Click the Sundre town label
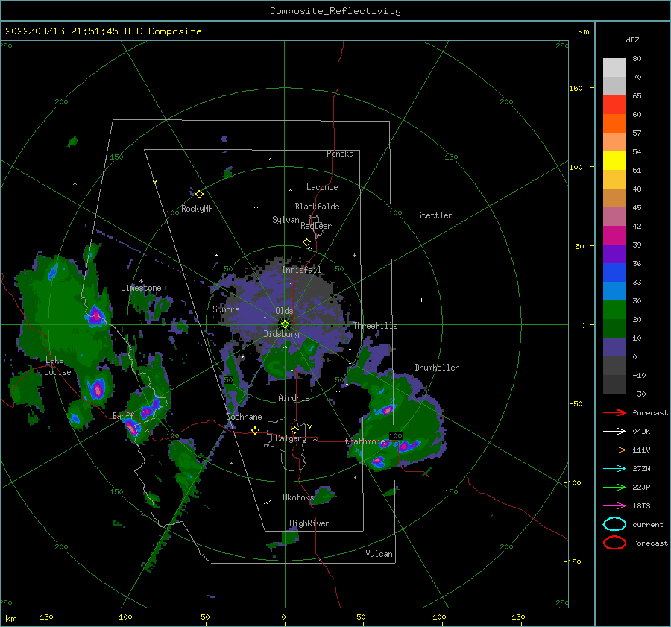Image resolution: width=671 pixels, height=627 pixels. (226, 309)
